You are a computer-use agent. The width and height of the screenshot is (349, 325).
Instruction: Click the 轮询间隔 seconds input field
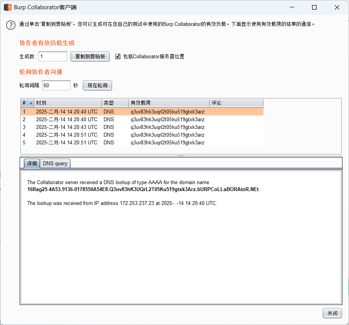click(56, 85)
